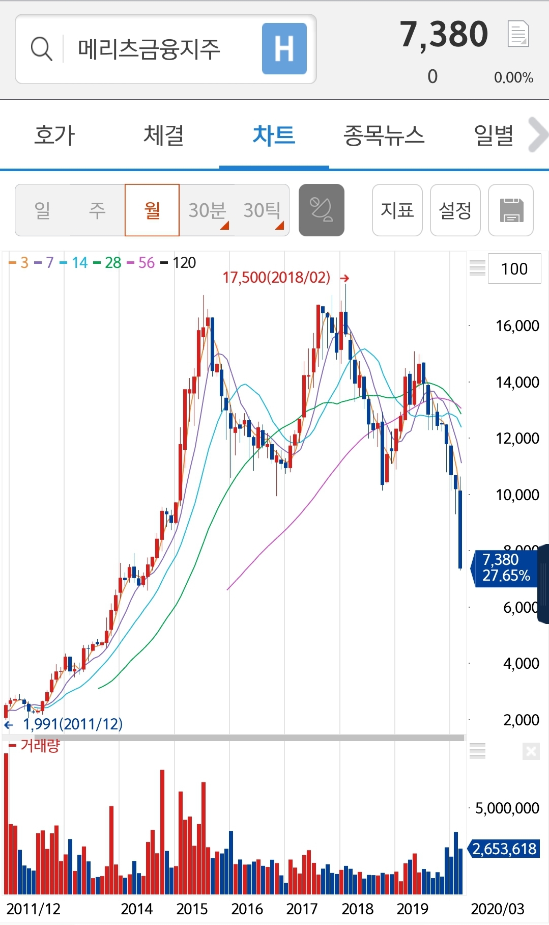Tap the 17,500(2018/02) high price label
Viewport: 549px width, 925px height.
(x=276, y=278)
